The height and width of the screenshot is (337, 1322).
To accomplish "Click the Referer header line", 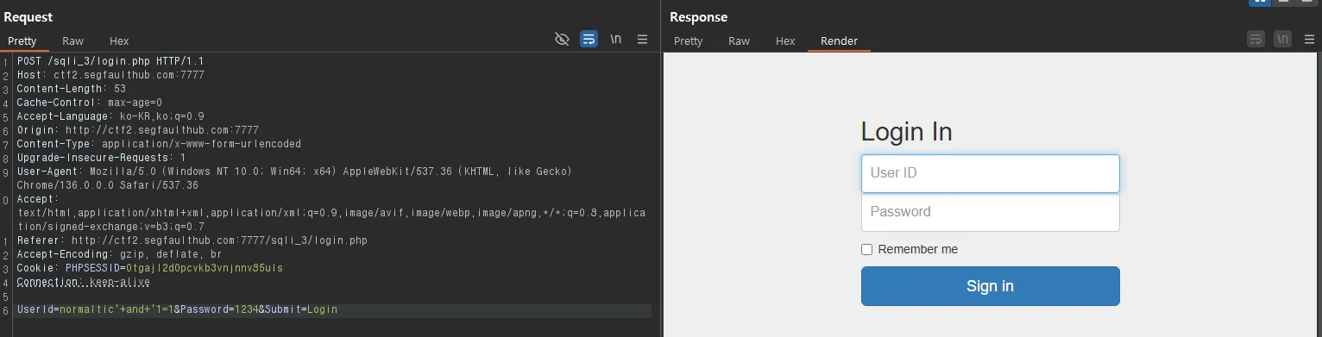I will point(192,240).
